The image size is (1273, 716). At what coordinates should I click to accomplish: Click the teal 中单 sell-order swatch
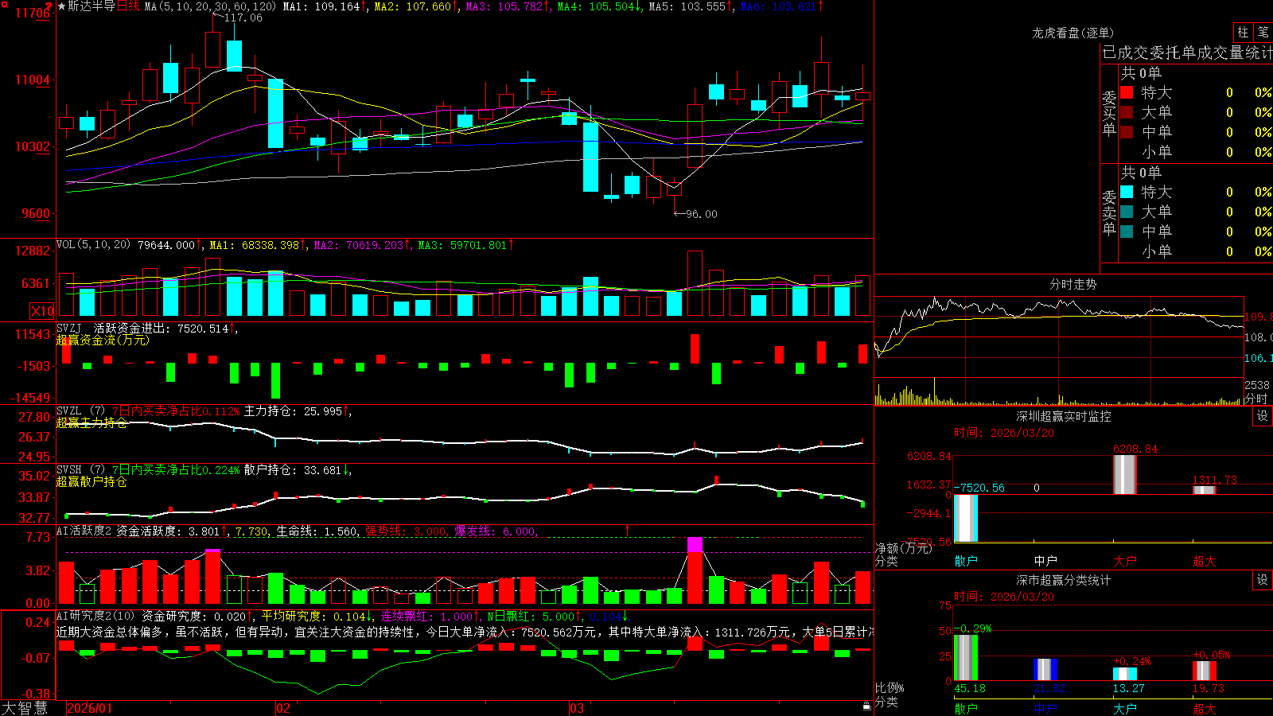[x=1127, y=232]
